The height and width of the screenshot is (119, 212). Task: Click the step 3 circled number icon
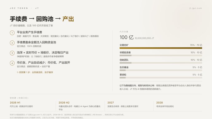[x=12, y=53]
